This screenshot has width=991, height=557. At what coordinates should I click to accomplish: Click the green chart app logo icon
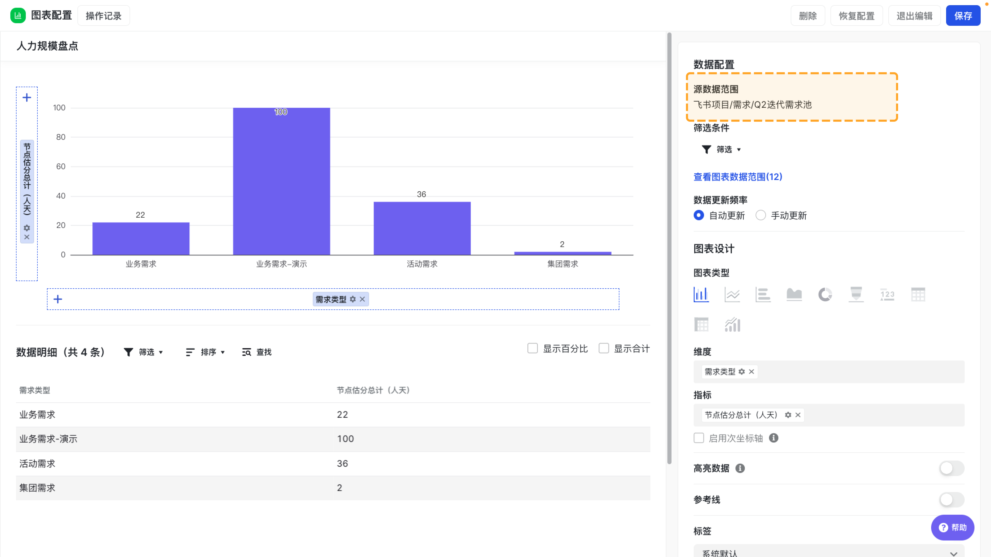pyautogui.click(x=18, y=15)
